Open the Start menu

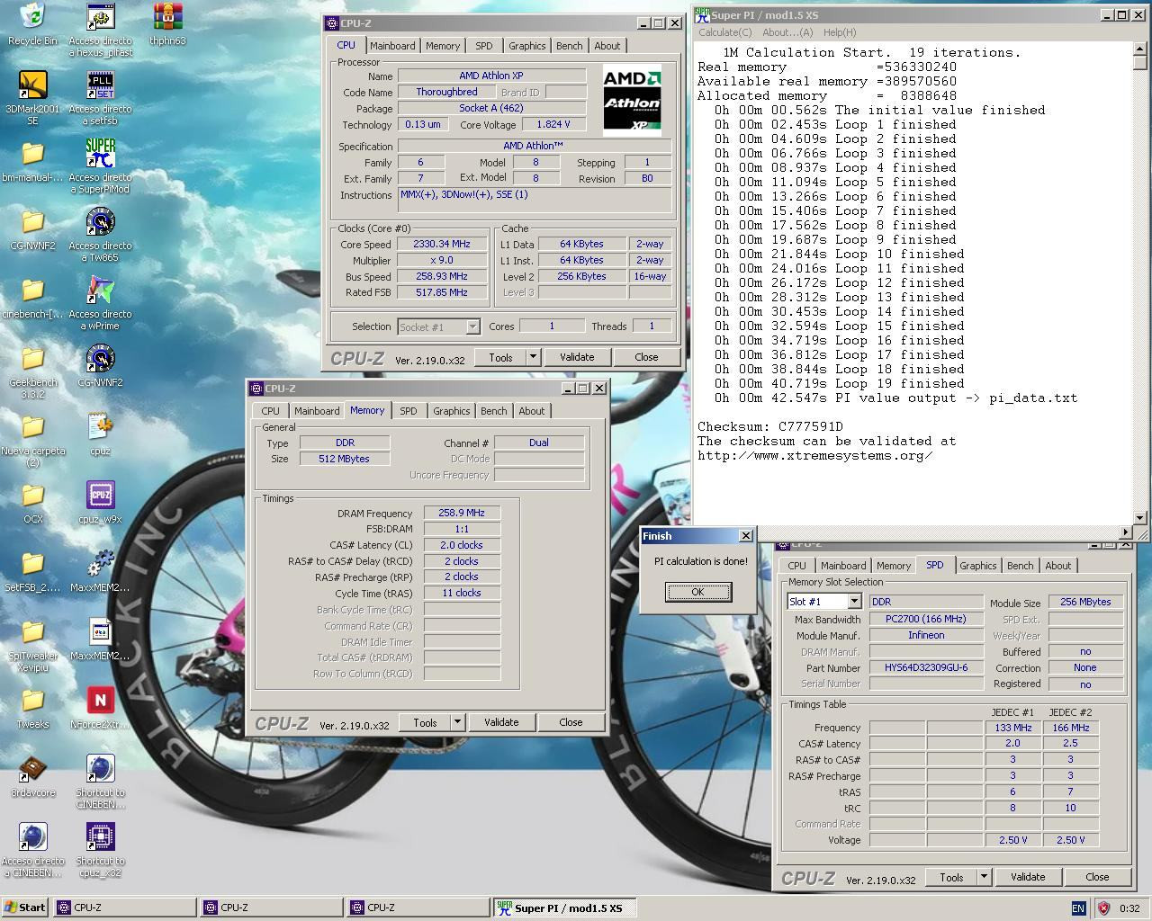[25, 908]
